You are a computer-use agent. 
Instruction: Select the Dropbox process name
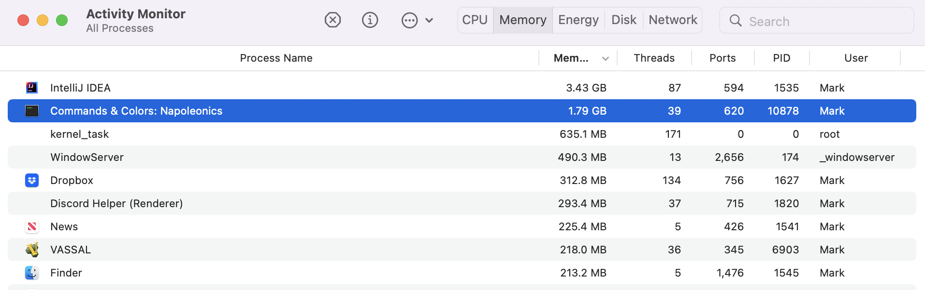click(x=72, y=180)
